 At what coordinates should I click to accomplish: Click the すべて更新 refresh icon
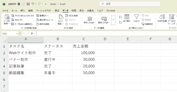[61, 17]
